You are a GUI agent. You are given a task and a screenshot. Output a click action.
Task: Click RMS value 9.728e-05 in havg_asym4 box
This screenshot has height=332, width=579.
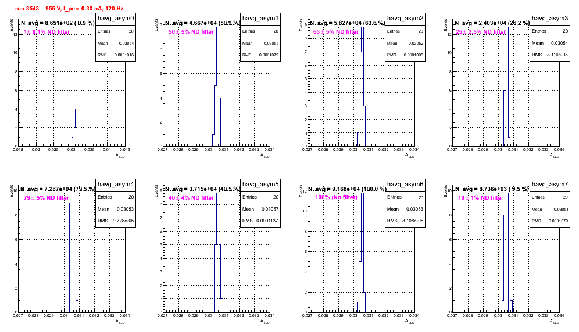[123, 221]
